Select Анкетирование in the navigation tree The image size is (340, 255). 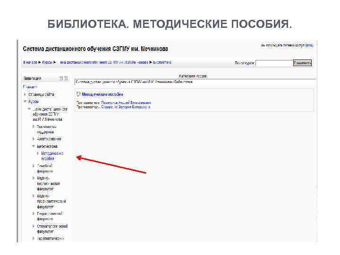pyautogui.click(x=49, y=139)
